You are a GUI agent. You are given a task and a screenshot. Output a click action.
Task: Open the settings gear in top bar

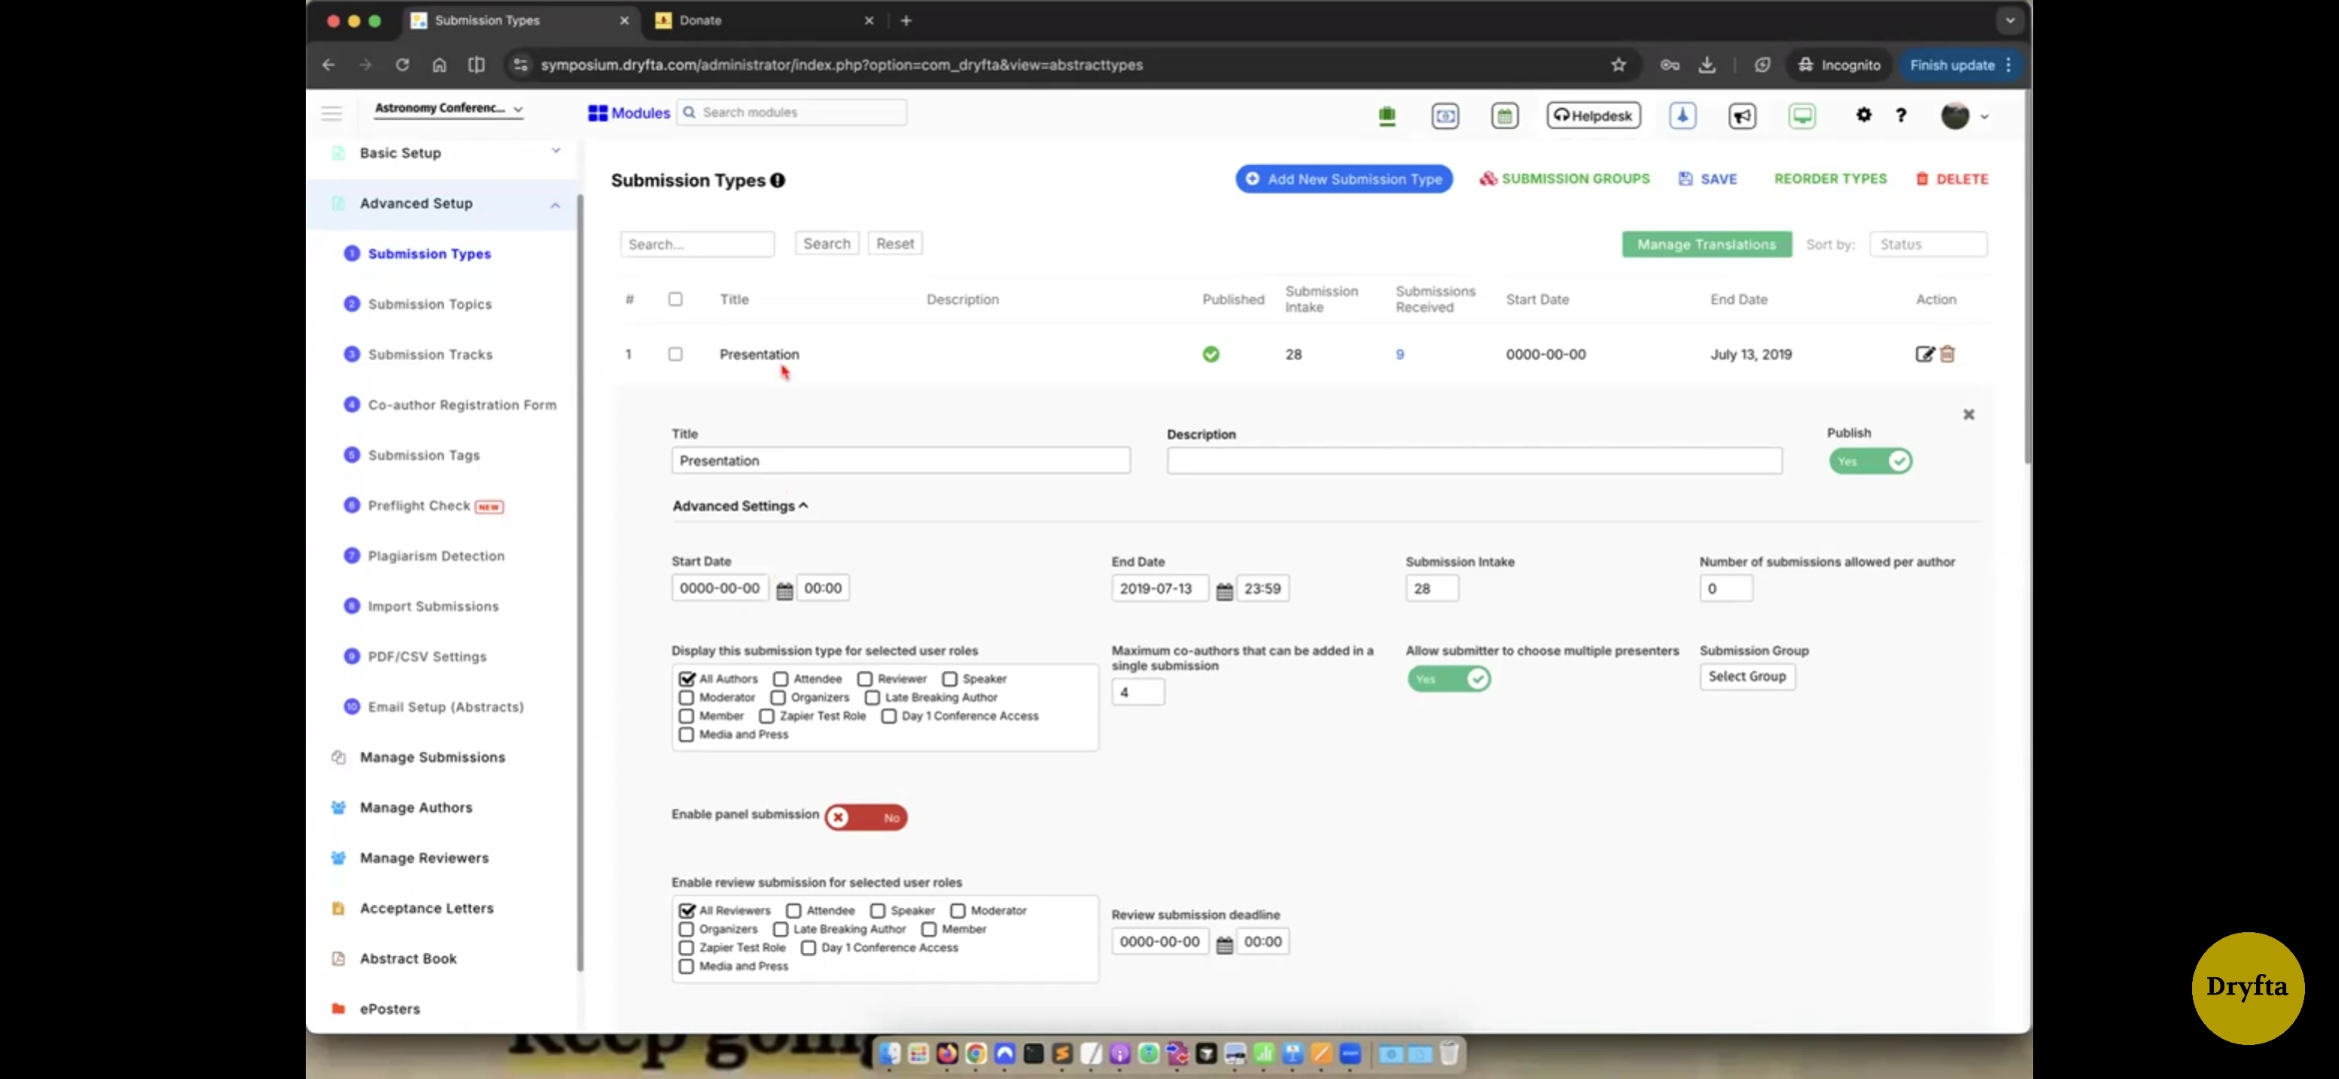coord(1863,115)
